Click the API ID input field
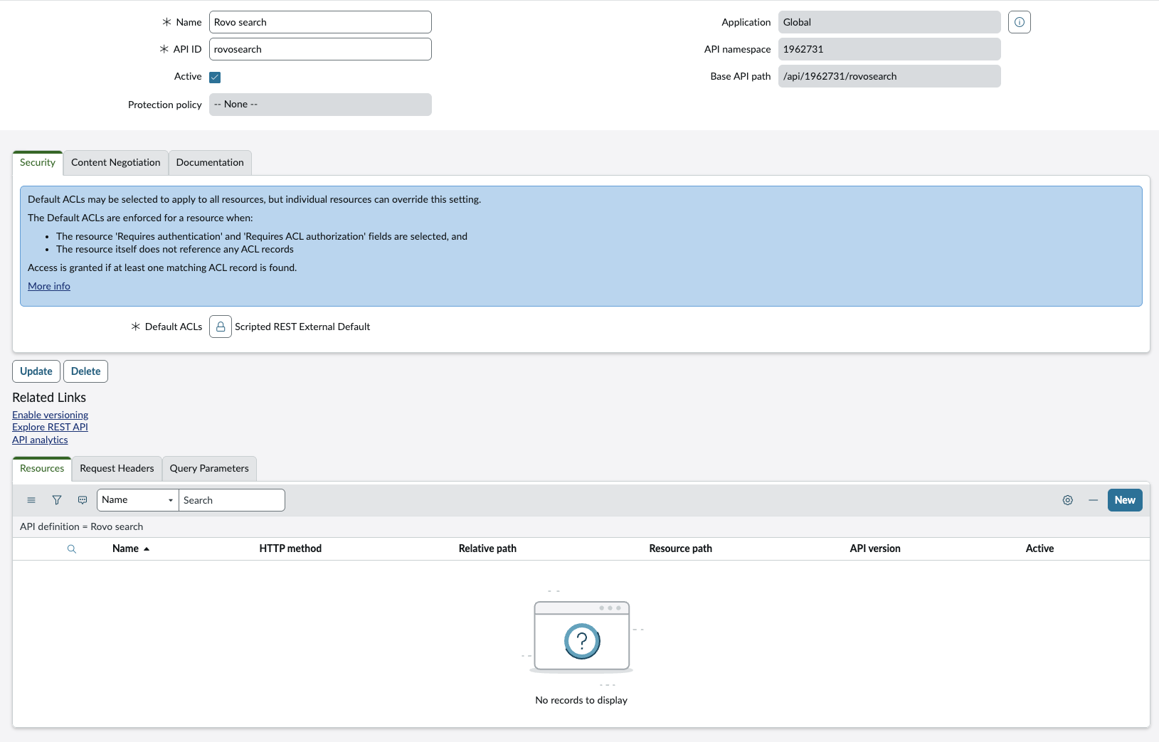1159x742 pixels. pos(320,49)
